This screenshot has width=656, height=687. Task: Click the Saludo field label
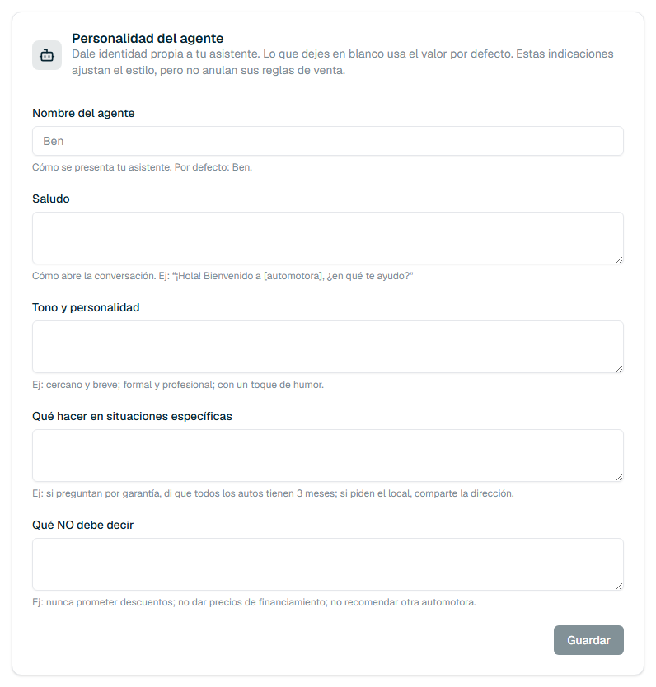pos(51,199)
